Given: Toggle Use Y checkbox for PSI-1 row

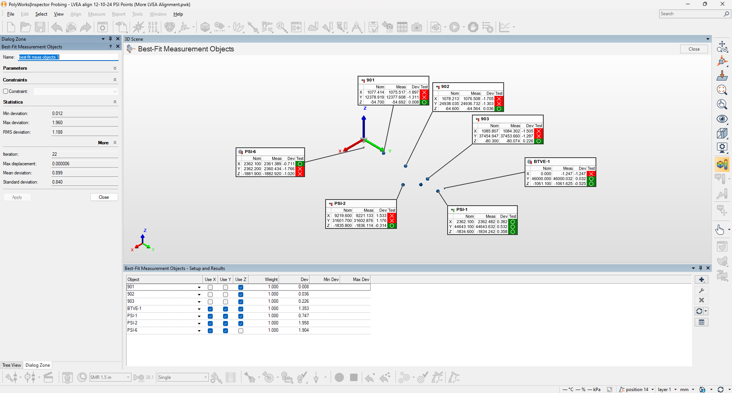Looking at the screenshot, I should pos(225,316).
